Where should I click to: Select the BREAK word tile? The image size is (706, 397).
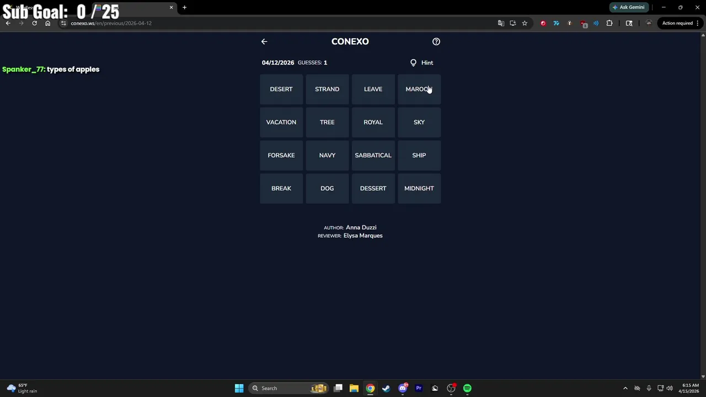[281, 189]
